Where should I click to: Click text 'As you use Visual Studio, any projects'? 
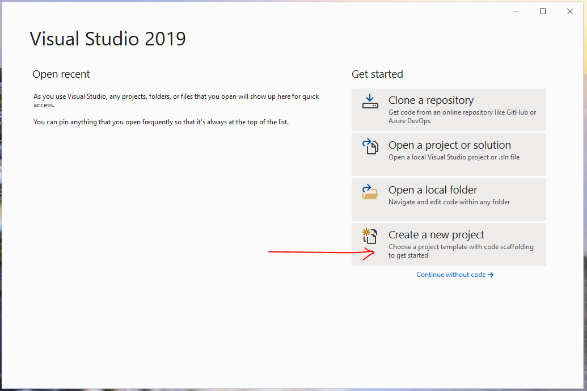coord(90,96)
